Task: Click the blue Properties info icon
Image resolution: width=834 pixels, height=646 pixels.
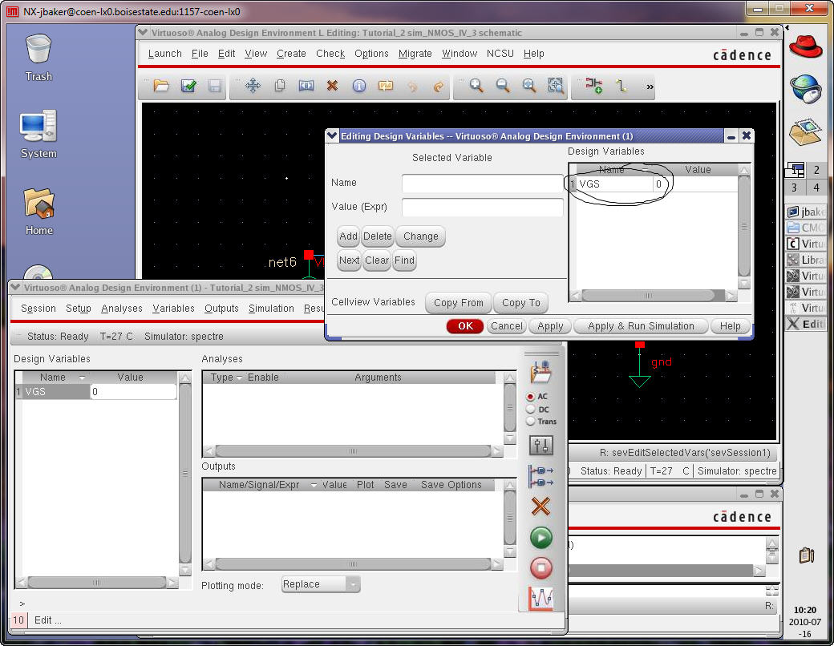Action: tap(358, 86)
